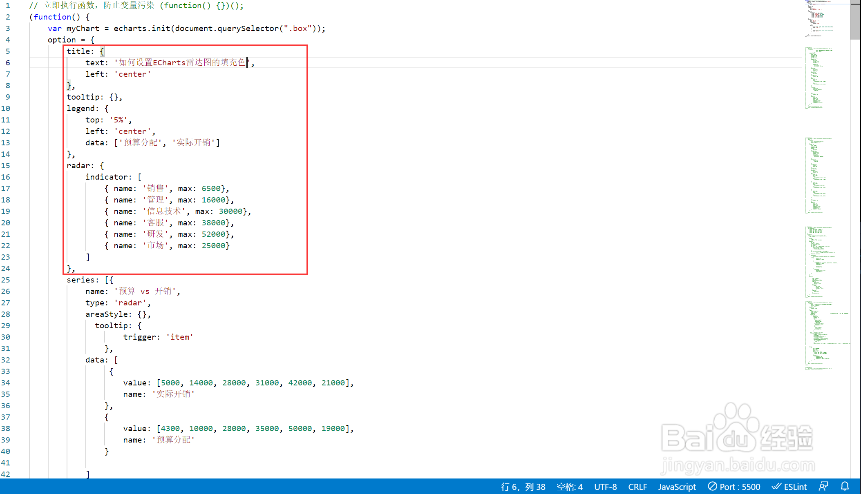Click the max value 52000 for 研发

(213, 234)
